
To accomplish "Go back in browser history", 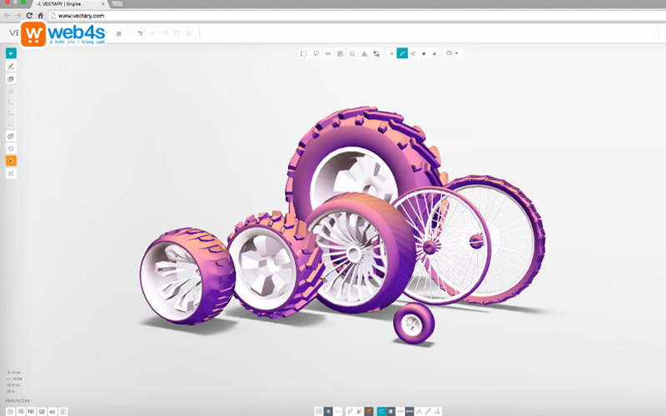I will [7, 16].
